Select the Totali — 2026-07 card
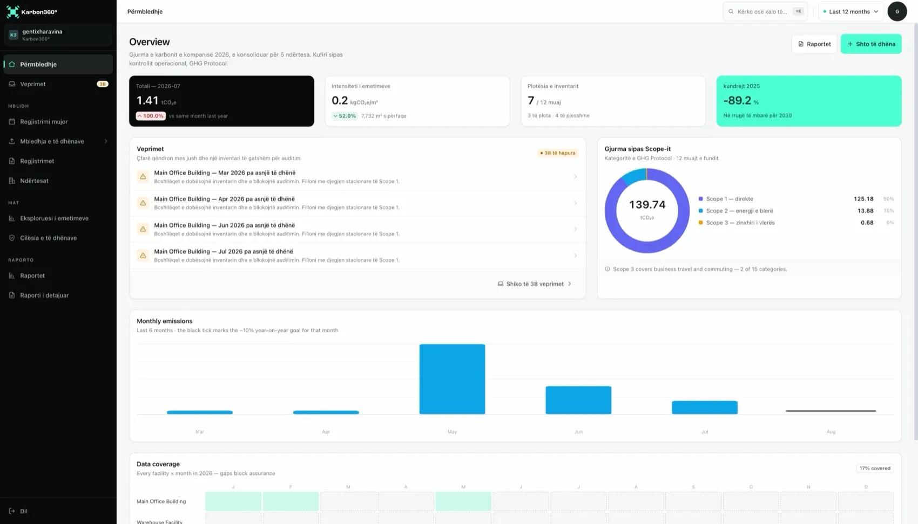The width and height of the screenshot is (918, 524). pyautogui.click(x=221, y=101)
